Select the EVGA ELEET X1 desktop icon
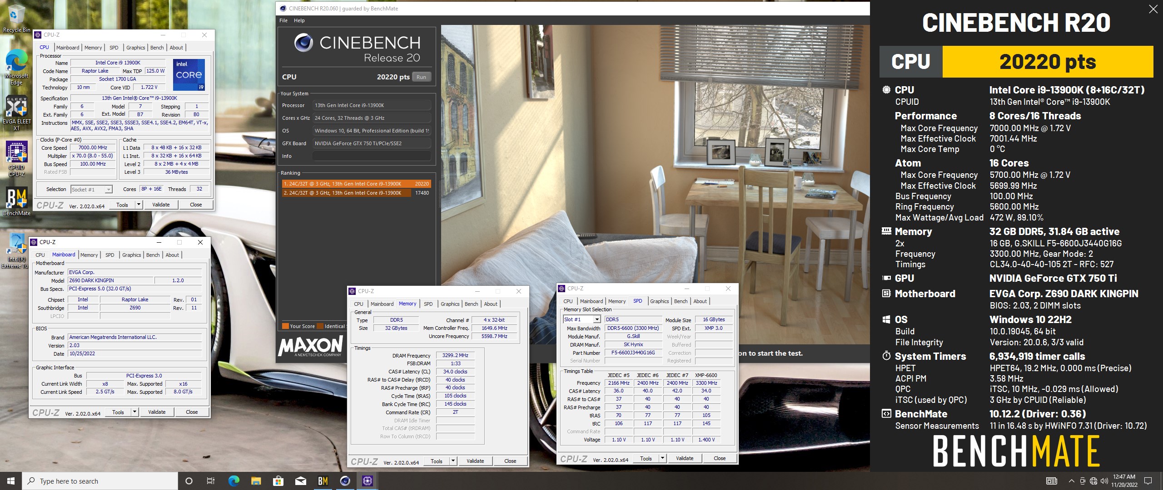 tap(16, 113)
